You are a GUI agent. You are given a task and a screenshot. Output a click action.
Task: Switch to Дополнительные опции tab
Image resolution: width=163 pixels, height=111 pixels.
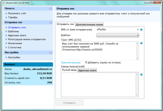tap(89, 24)
